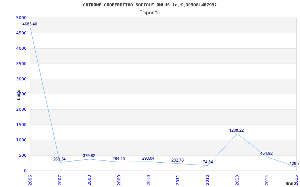Click the 500 y-axis tick label

click(x=22, y=155)
